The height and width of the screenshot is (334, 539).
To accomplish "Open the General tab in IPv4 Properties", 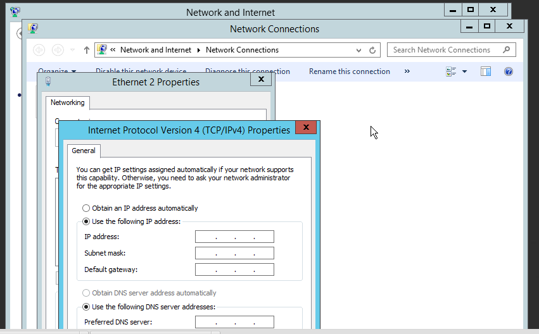I will click(84, 151).
